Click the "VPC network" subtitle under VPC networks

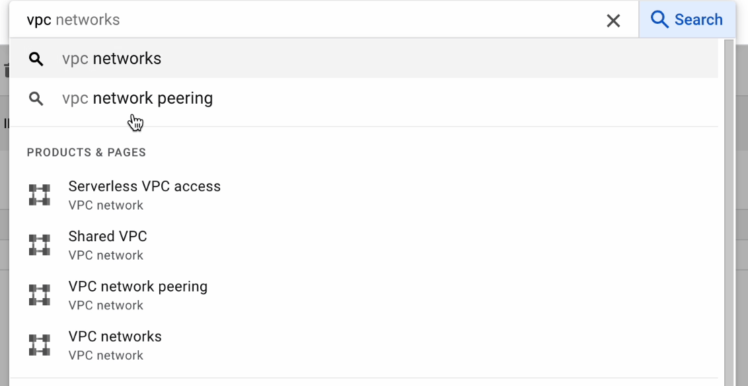[106, 355]
